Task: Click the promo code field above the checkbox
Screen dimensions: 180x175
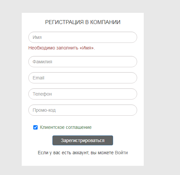Action: pyautogui.click(x=83, y=110)
